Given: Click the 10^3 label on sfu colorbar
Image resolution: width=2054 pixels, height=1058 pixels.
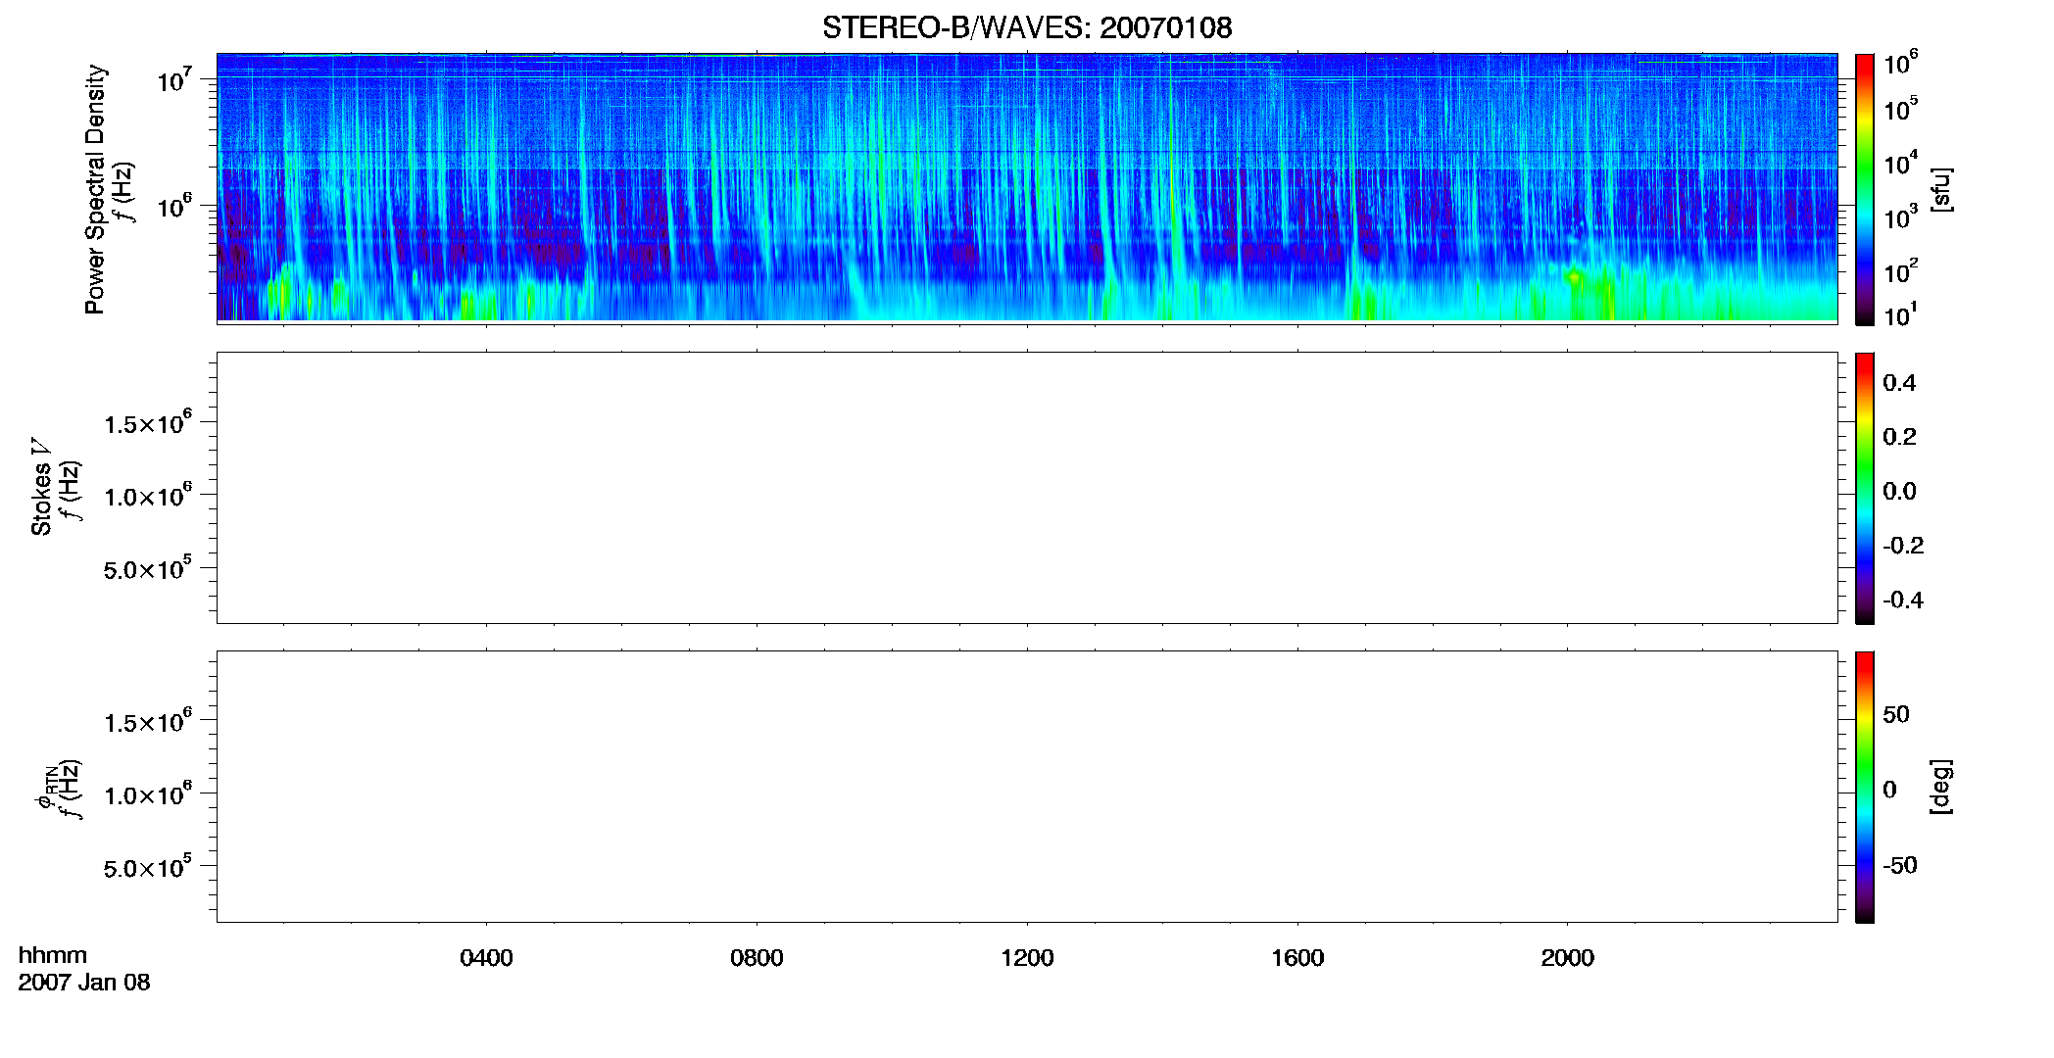Looking at the screenshot, I should [1901, 217].
